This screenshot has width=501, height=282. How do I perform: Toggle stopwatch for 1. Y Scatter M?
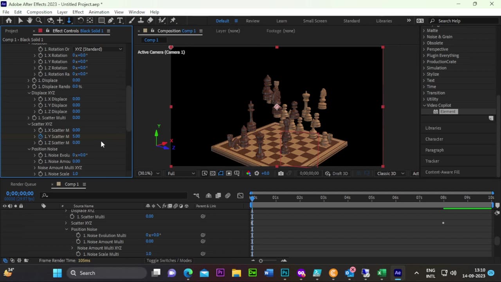[40, 136]
